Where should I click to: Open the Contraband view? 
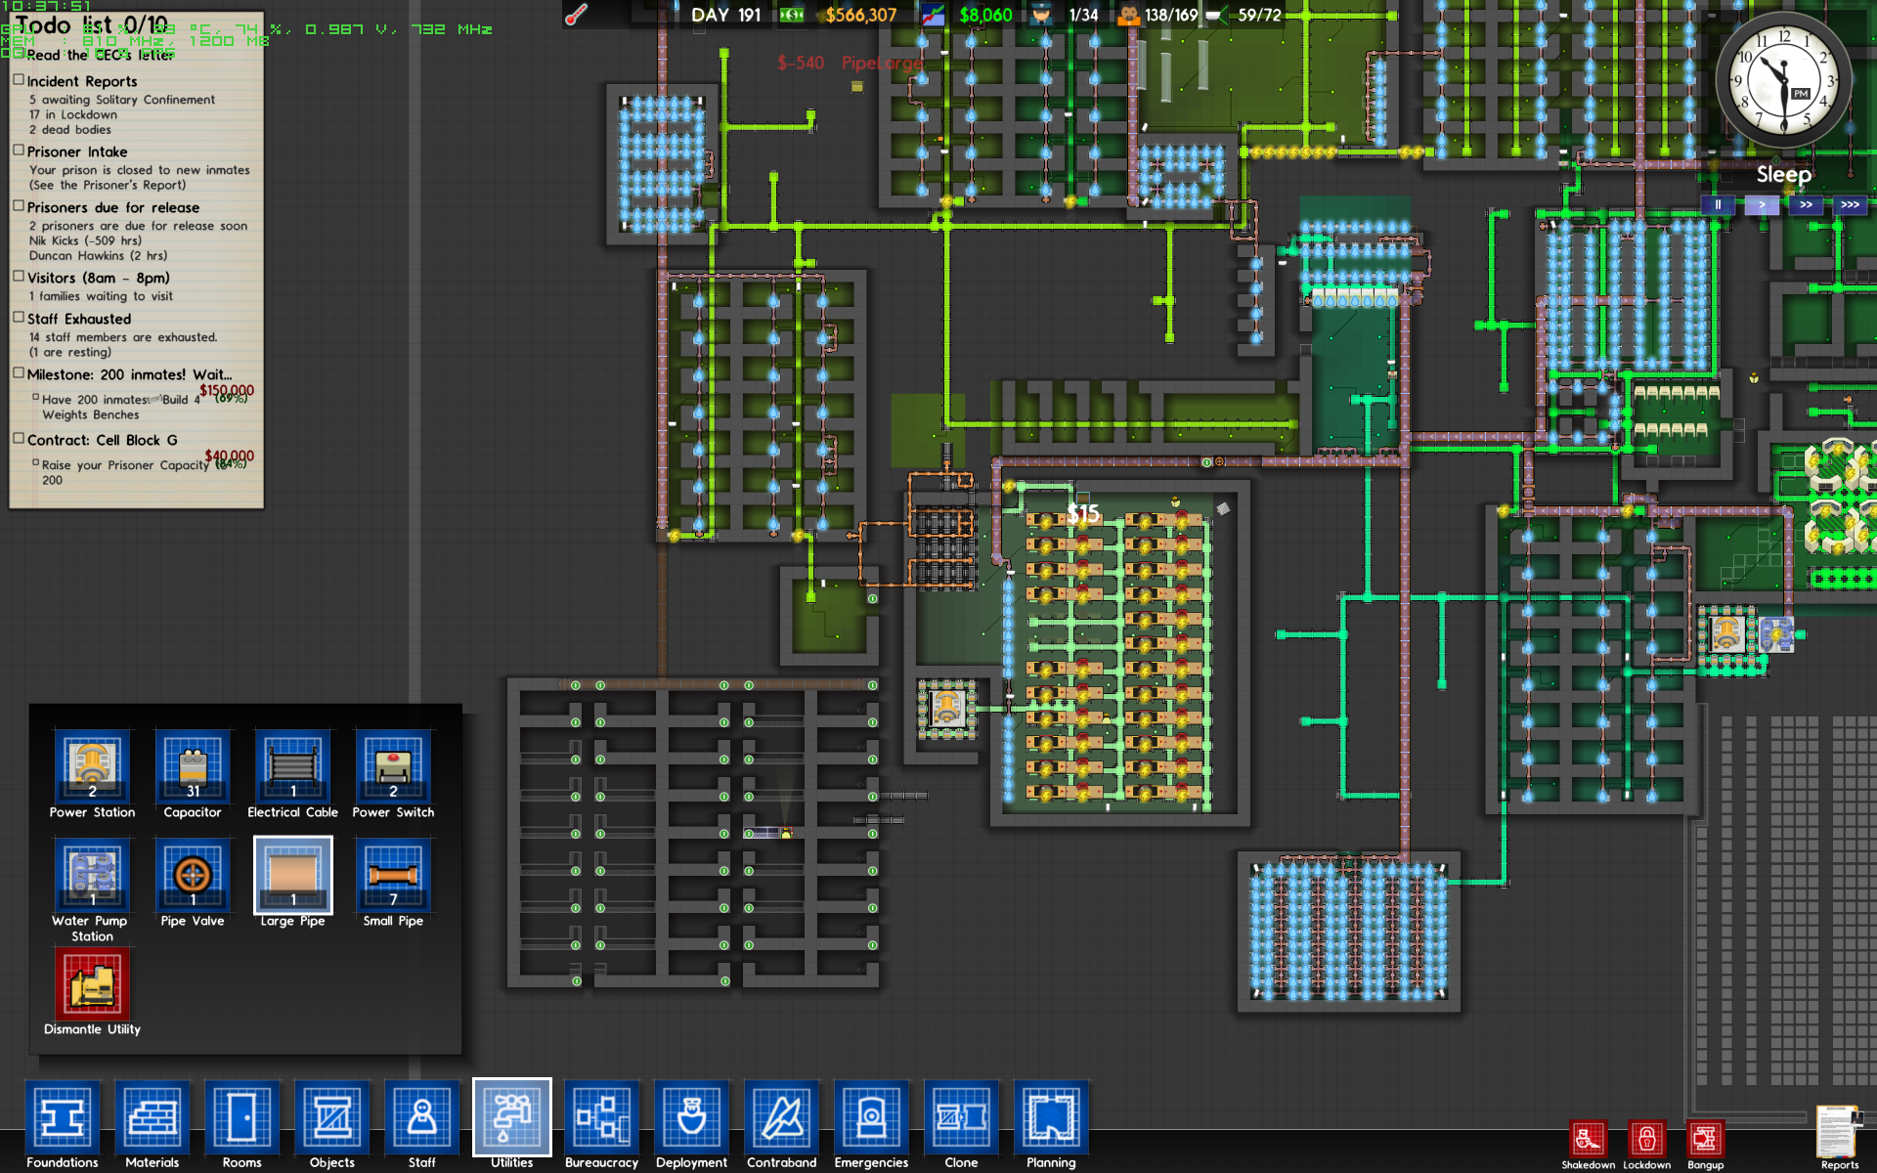pos(782,1115)
